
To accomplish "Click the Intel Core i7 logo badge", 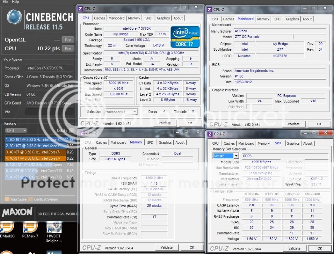I will [x=185, y=37].
